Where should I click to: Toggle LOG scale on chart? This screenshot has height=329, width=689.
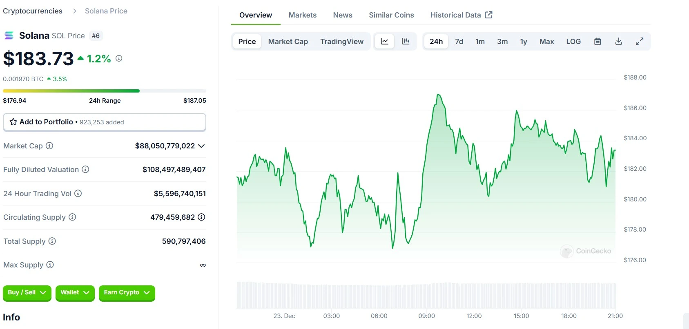[573, 41]
